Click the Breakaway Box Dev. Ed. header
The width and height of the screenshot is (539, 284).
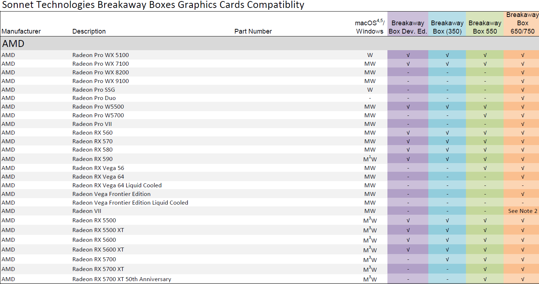pyautogui.click(x=408, y=27)
